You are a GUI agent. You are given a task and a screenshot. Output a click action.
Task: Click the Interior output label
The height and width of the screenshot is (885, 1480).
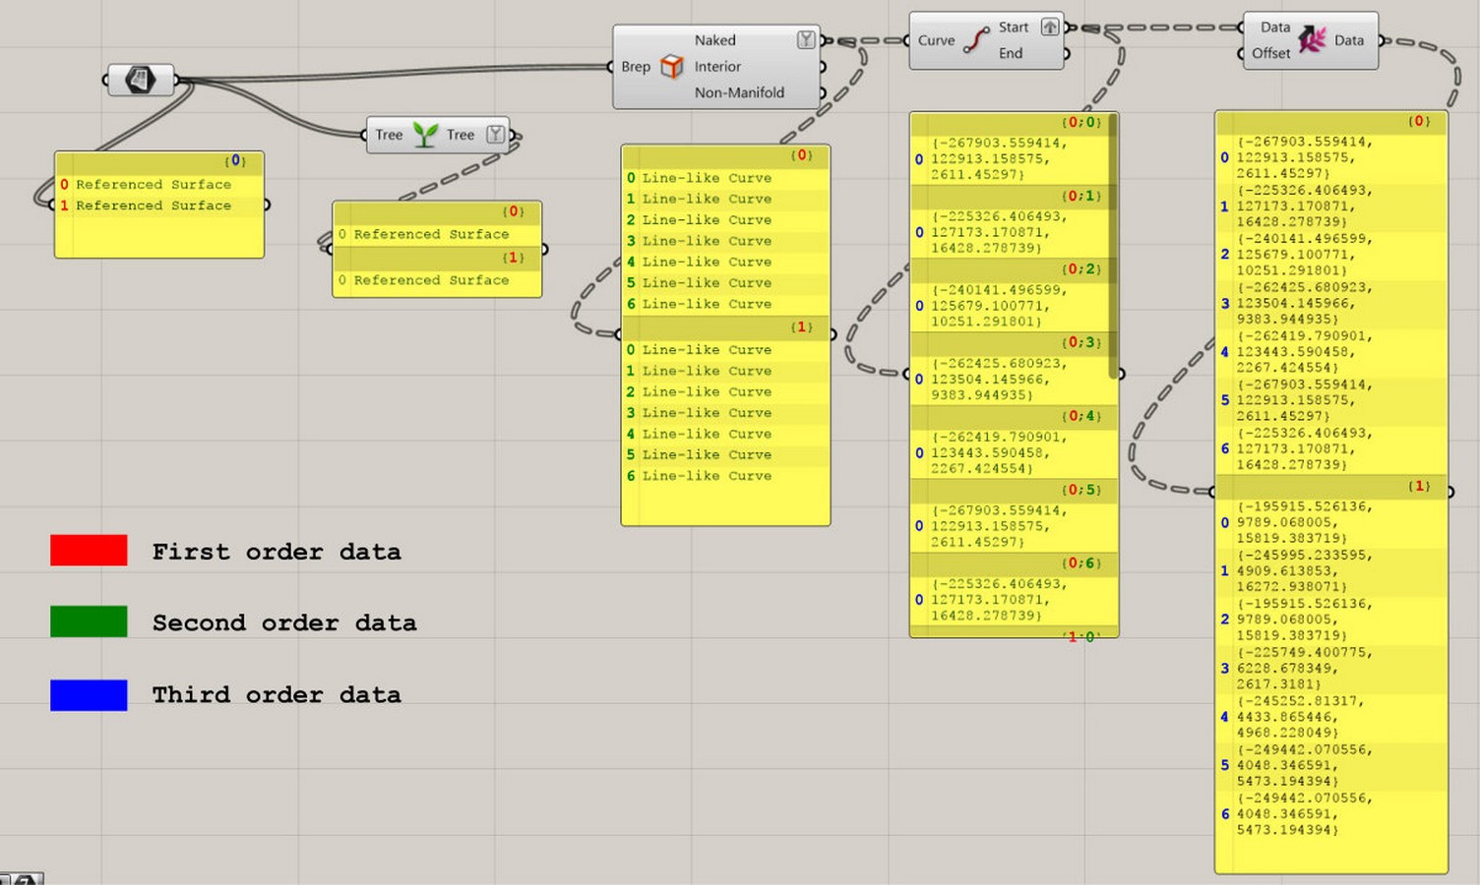(x=717, y=67)
